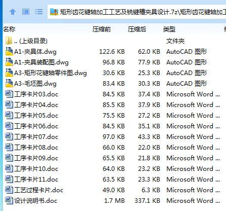Click the 1.7 MB size of 设计说明书.doc
The image size is (226, 211).
(x=114, y=201)
